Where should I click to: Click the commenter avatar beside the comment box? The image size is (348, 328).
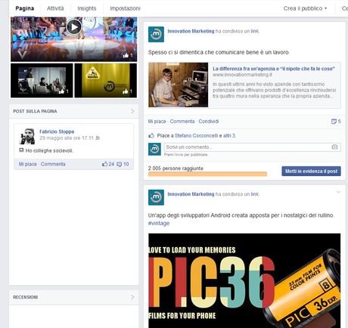tap(154, 149)
